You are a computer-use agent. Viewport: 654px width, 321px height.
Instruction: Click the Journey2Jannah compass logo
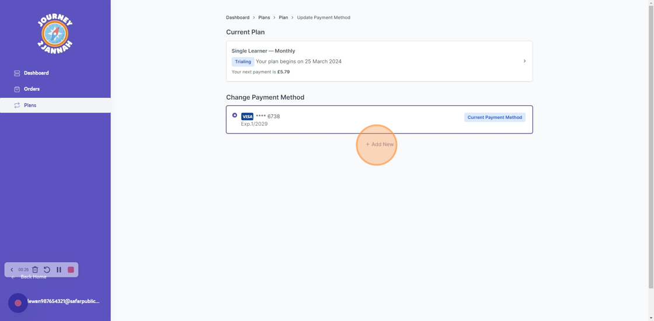(x=55, y=34)
